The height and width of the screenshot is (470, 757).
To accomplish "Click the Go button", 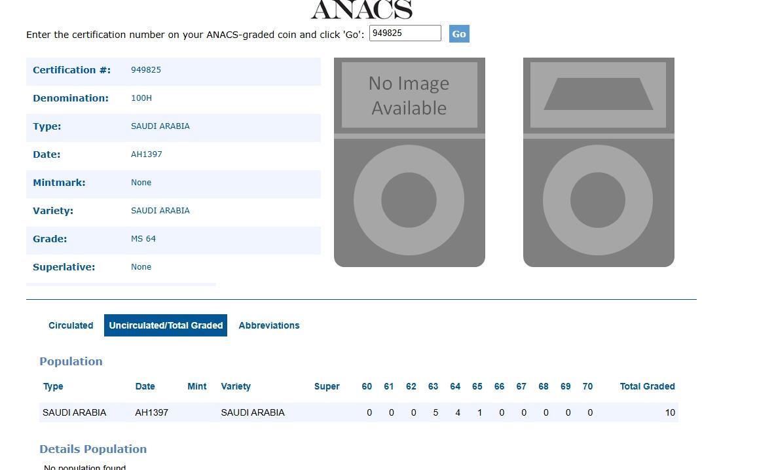I will [x=458, y=34].
